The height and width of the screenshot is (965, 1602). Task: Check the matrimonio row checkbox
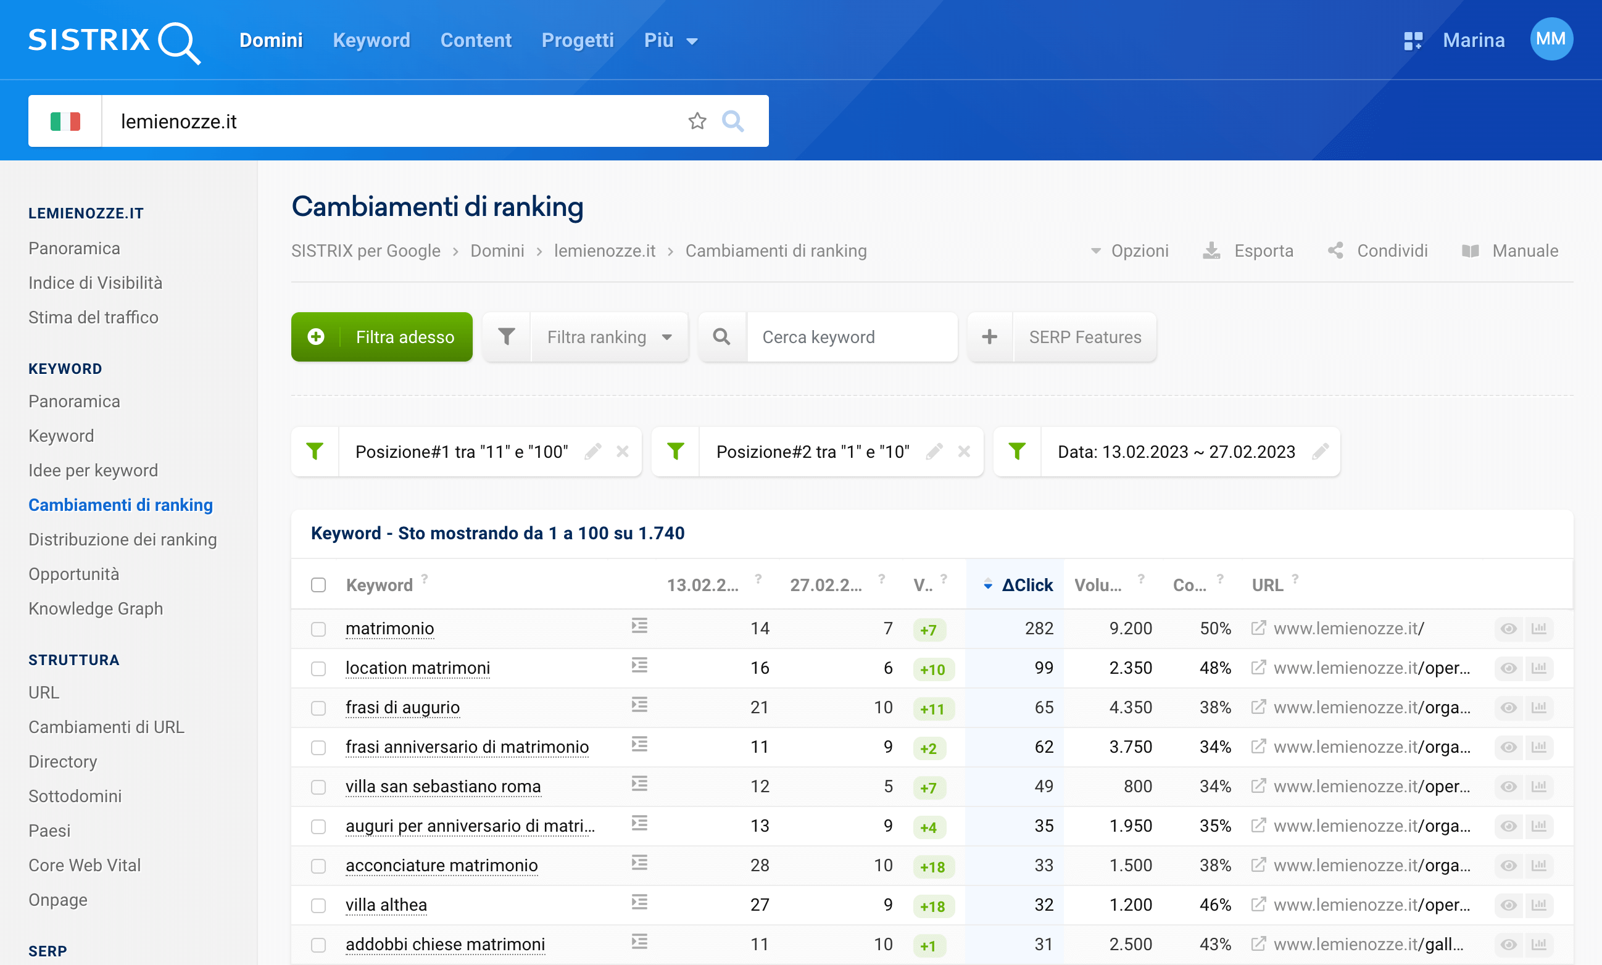[318, 629]
